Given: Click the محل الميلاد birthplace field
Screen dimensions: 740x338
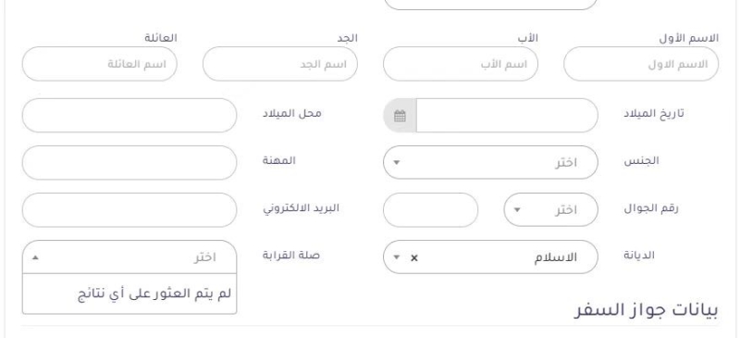Looking at the screenshot, I should point(129,116).
